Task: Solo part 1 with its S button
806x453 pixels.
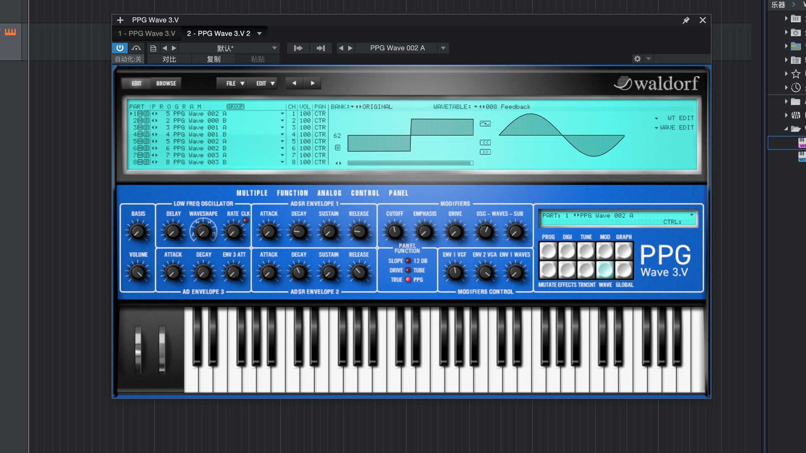Action: (146, 114)
